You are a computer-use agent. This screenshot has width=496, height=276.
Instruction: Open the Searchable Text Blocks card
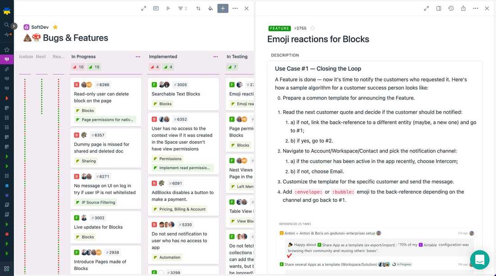pos(176,94)
